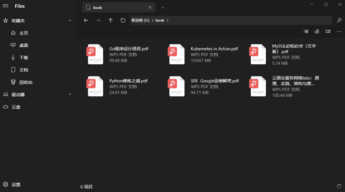Click book in the path bar

tap(160, 20)
